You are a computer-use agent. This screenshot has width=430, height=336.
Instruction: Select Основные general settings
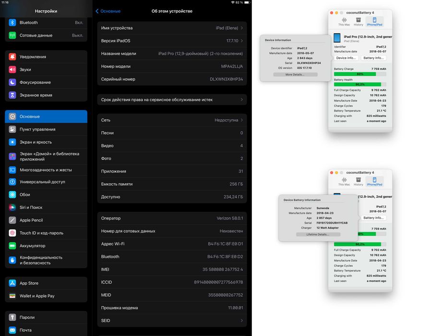click(46, 117)
